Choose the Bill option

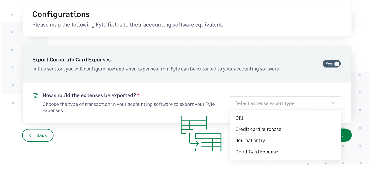(x=239, y=118)
